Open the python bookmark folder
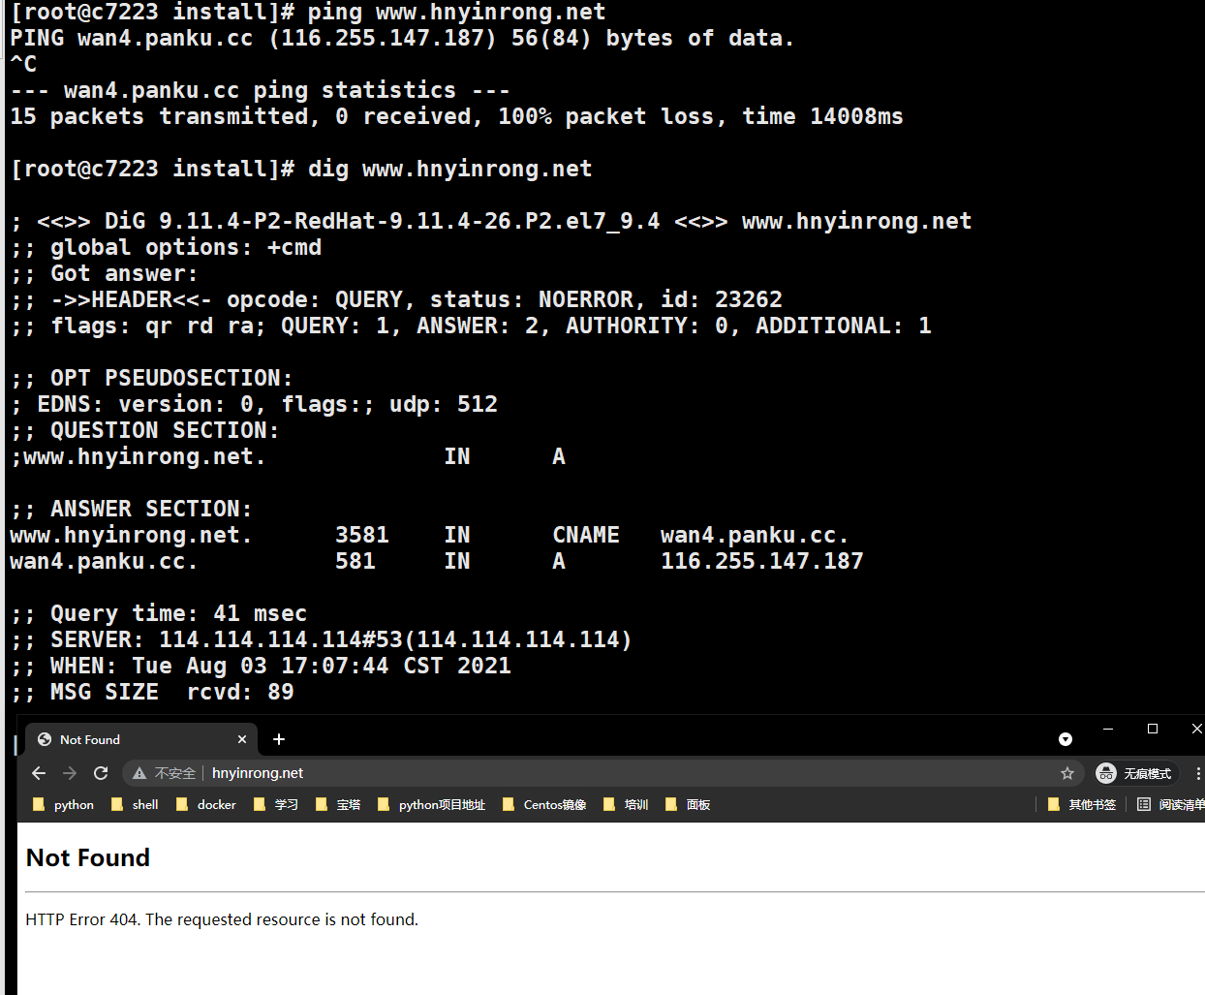1205x995 pixels. 64,804
